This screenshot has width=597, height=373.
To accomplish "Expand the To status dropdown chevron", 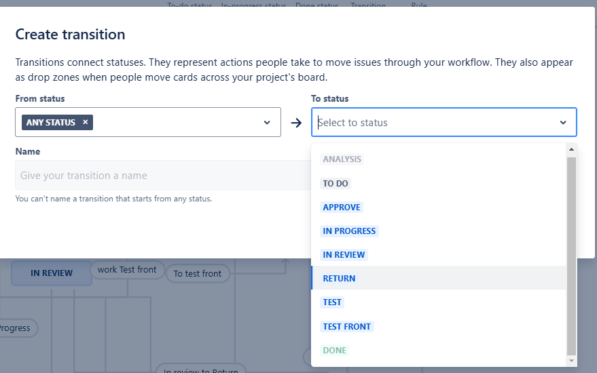I will pos(563,123).
